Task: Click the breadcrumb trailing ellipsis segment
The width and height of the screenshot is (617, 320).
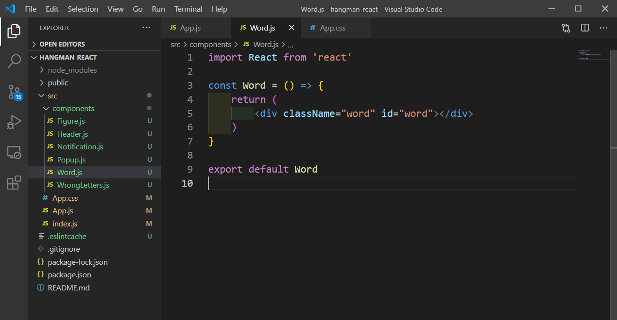Action: 291,44
